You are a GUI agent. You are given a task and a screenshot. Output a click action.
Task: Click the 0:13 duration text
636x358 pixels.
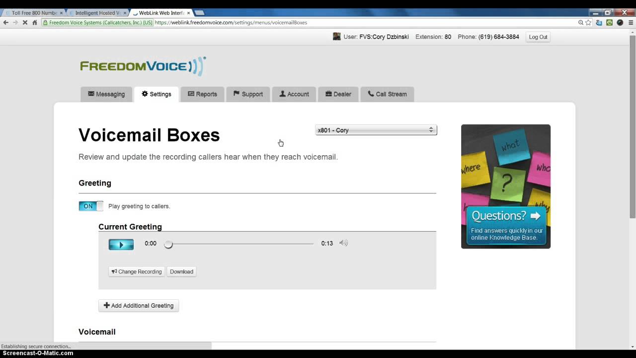tap(327, 243)
